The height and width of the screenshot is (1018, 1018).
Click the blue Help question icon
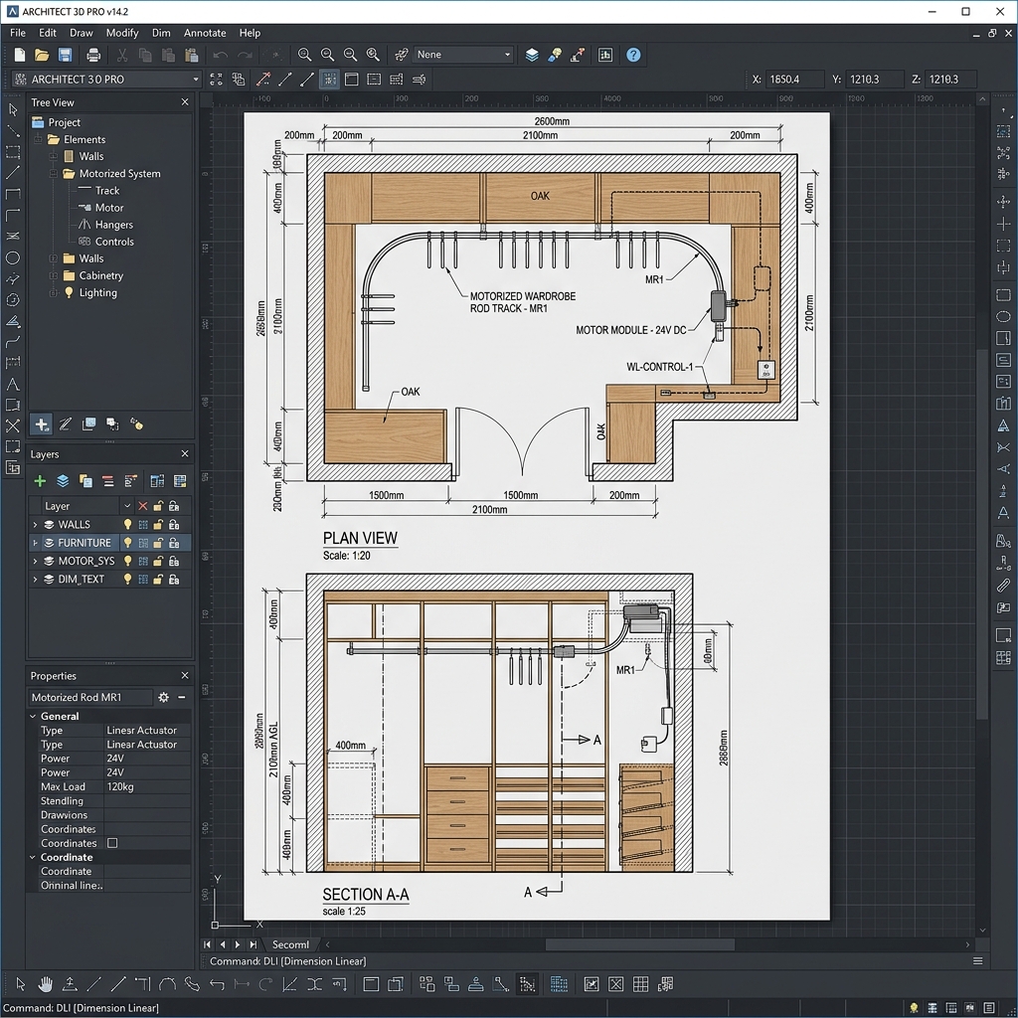(x=633, y=56)
